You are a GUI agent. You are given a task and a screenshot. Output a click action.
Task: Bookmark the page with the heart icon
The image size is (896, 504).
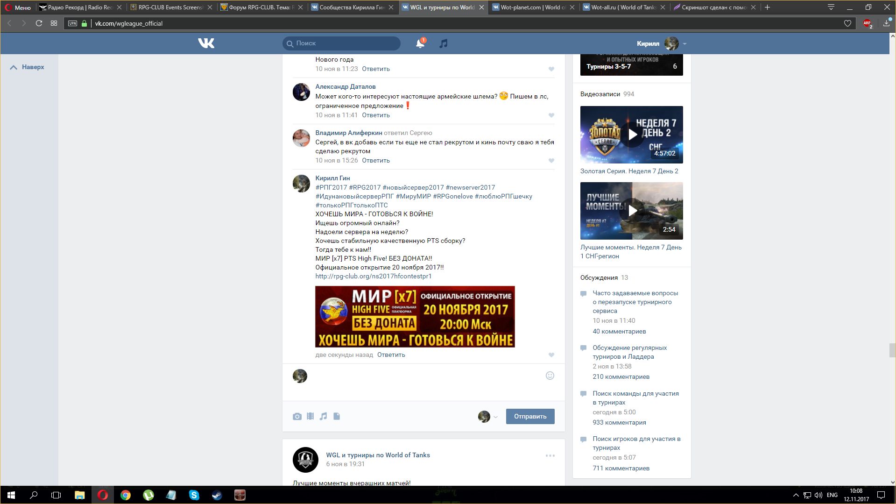coord(847,23)
